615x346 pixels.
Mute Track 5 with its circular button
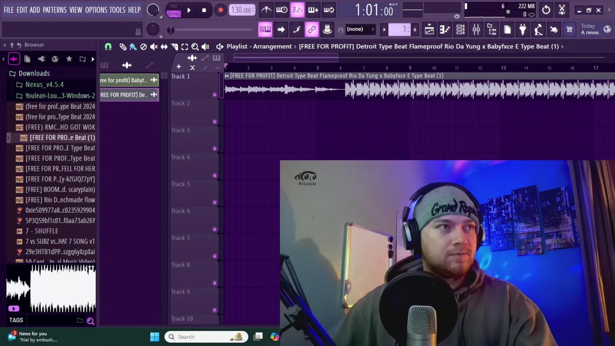tap(215, 202)
